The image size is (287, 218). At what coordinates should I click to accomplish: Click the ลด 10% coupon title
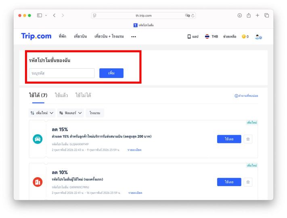(x=60, y=172)
